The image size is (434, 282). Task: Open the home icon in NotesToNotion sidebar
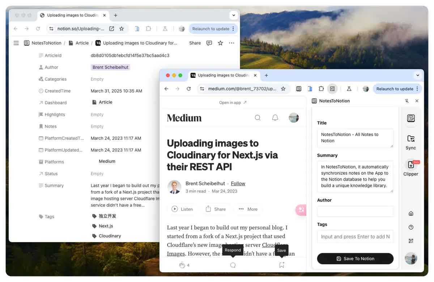pyautogui.click(x=411, y=214)
